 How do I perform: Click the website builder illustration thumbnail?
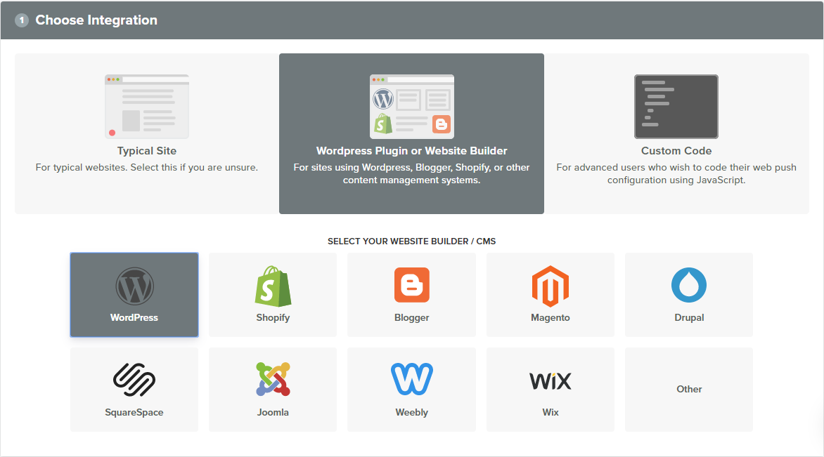point(411,107)
